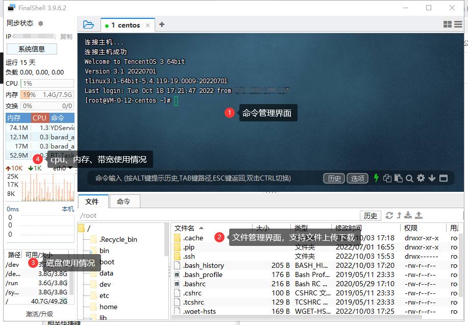Switch to the 命令 tab
Screen dimensions: 468x325
pos(123,202)
